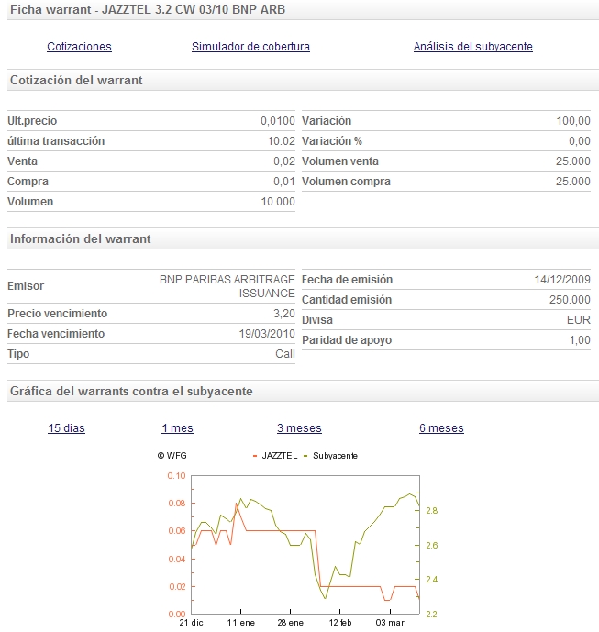Viewport: 599px width, 632px height.
Task: Open the Cotizaciones link
Action: point(79,47)
